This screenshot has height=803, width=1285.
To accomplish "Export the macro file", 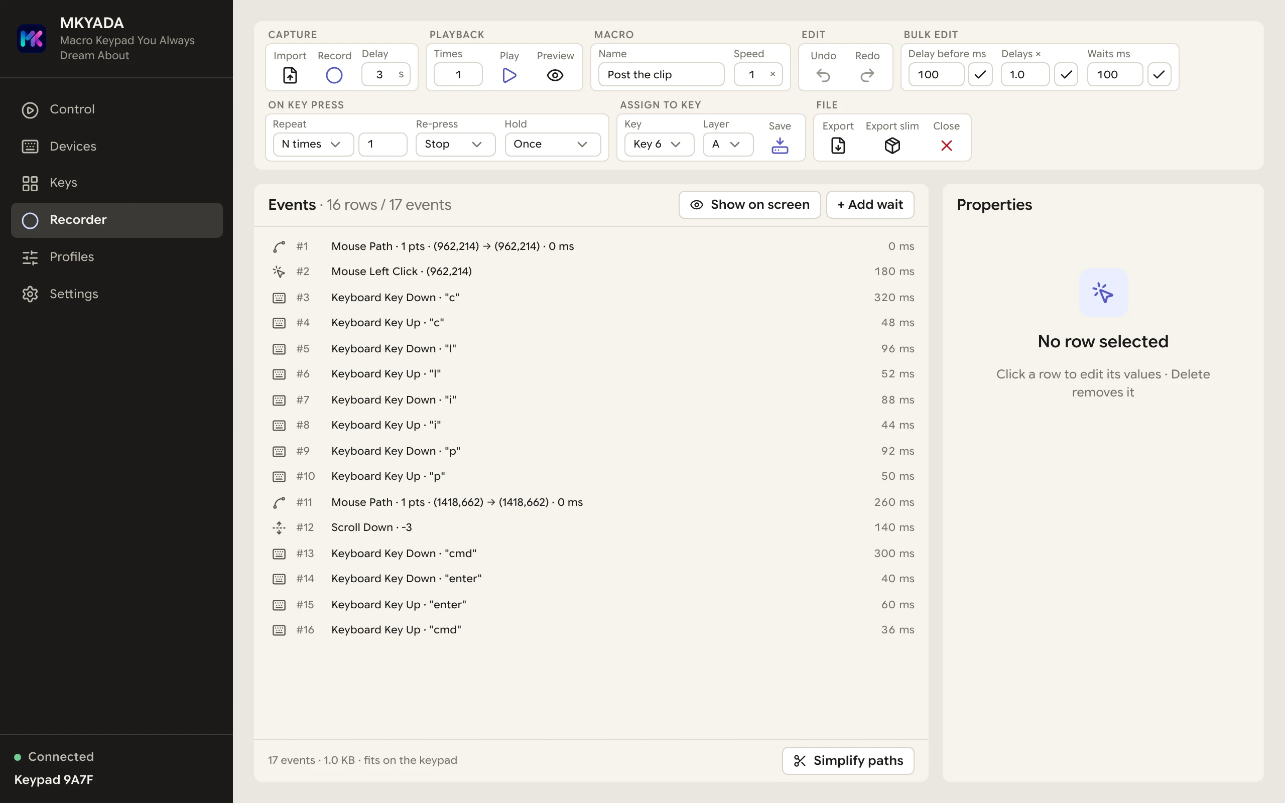I will tap(838, 146).
